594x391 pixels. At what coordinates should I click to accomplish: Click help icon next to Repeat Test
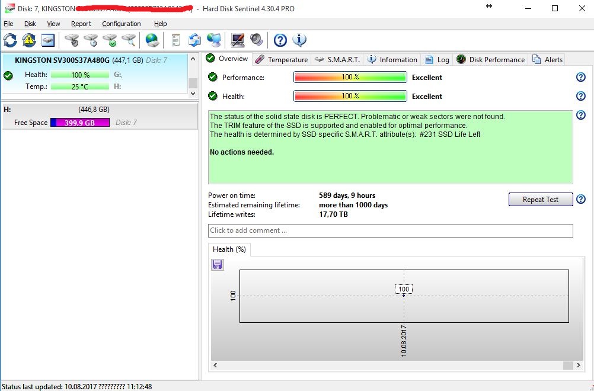(581, 199)
